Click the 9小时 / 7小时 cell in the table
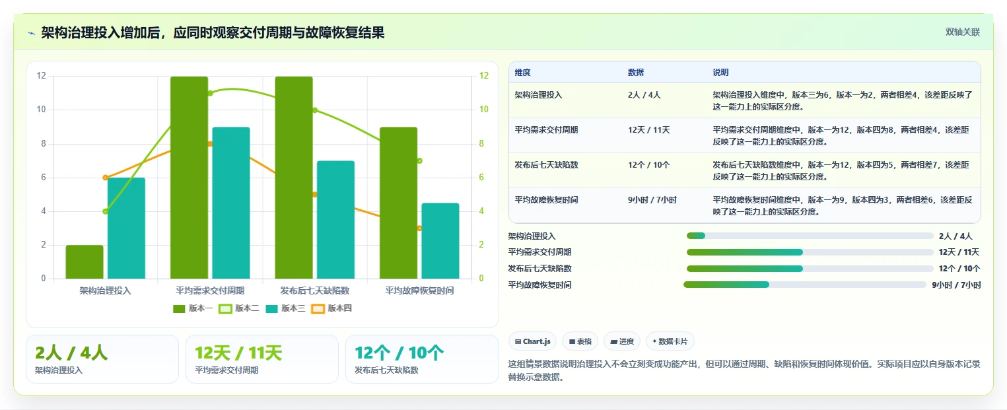 (652, 199)
